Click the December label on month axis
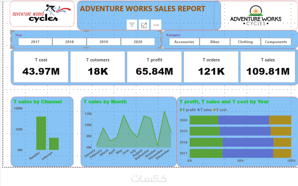 163,154
